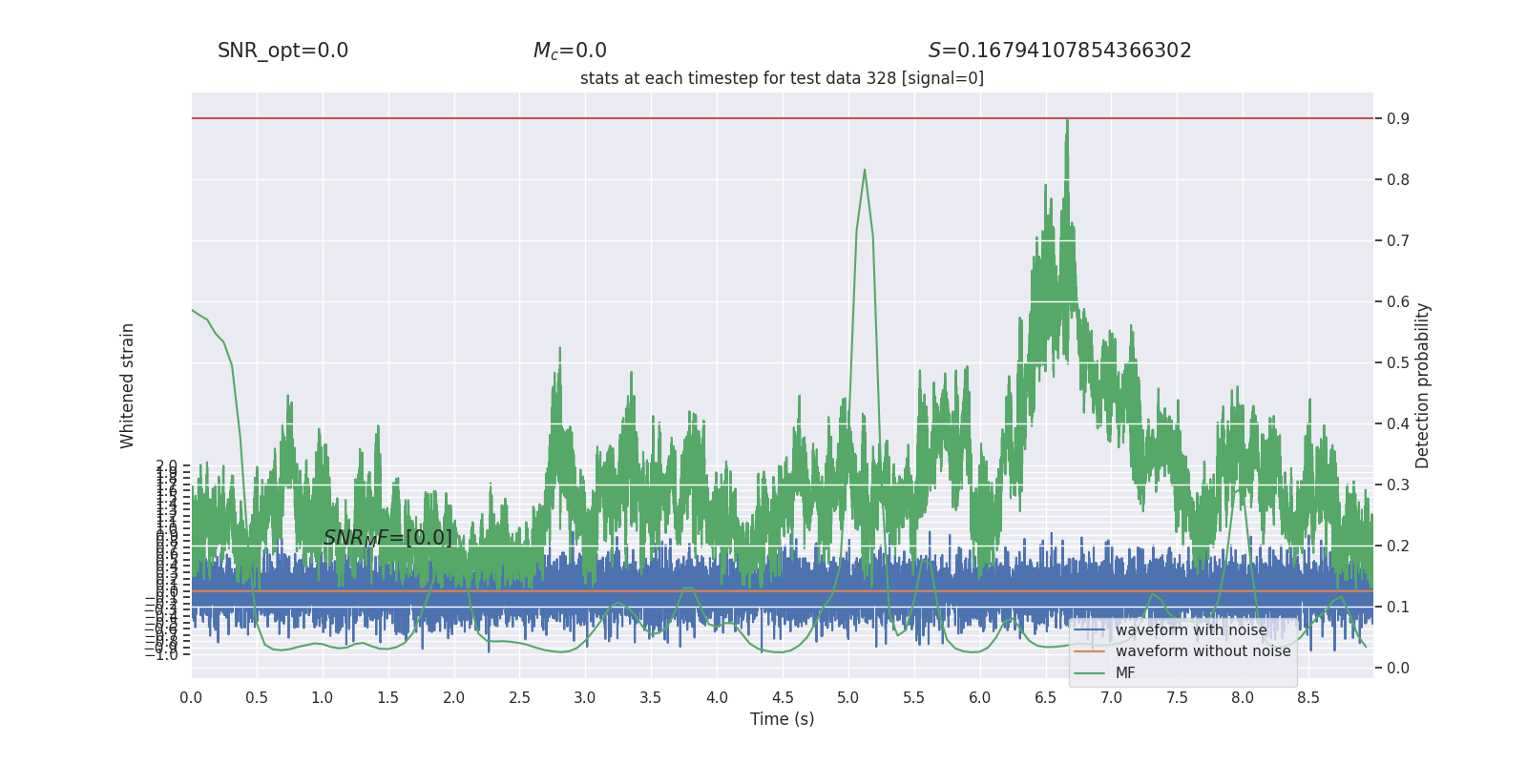Click the 'Whitened strain' axis label
The image size is (1527, 763).
click(x=127, y=385)
